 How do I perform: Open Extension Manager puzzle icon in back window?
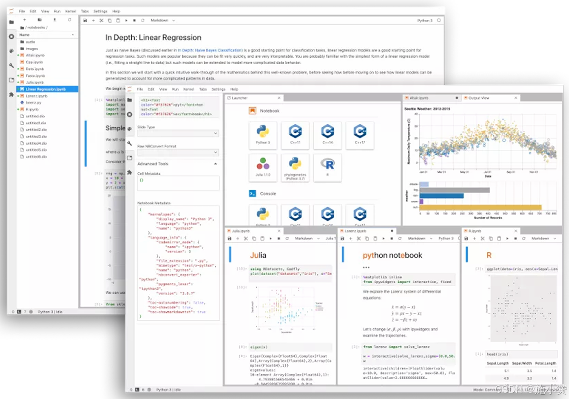(11, 94)
